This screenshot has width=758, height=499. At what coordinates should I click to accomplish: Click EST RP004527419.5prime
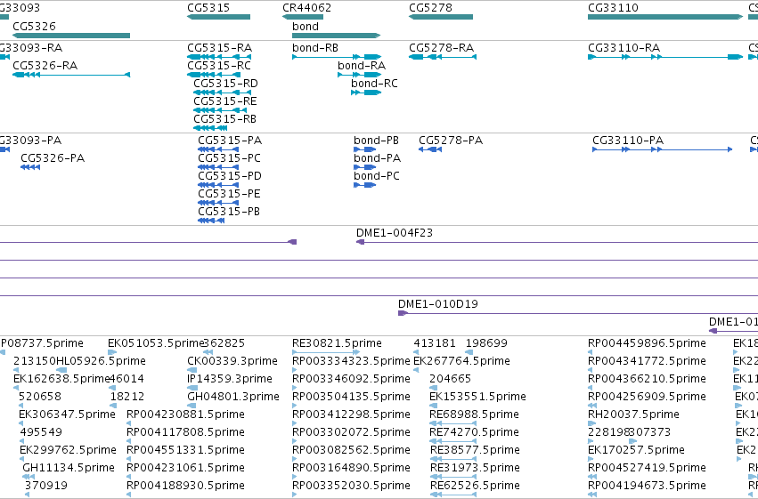(591, 478)
